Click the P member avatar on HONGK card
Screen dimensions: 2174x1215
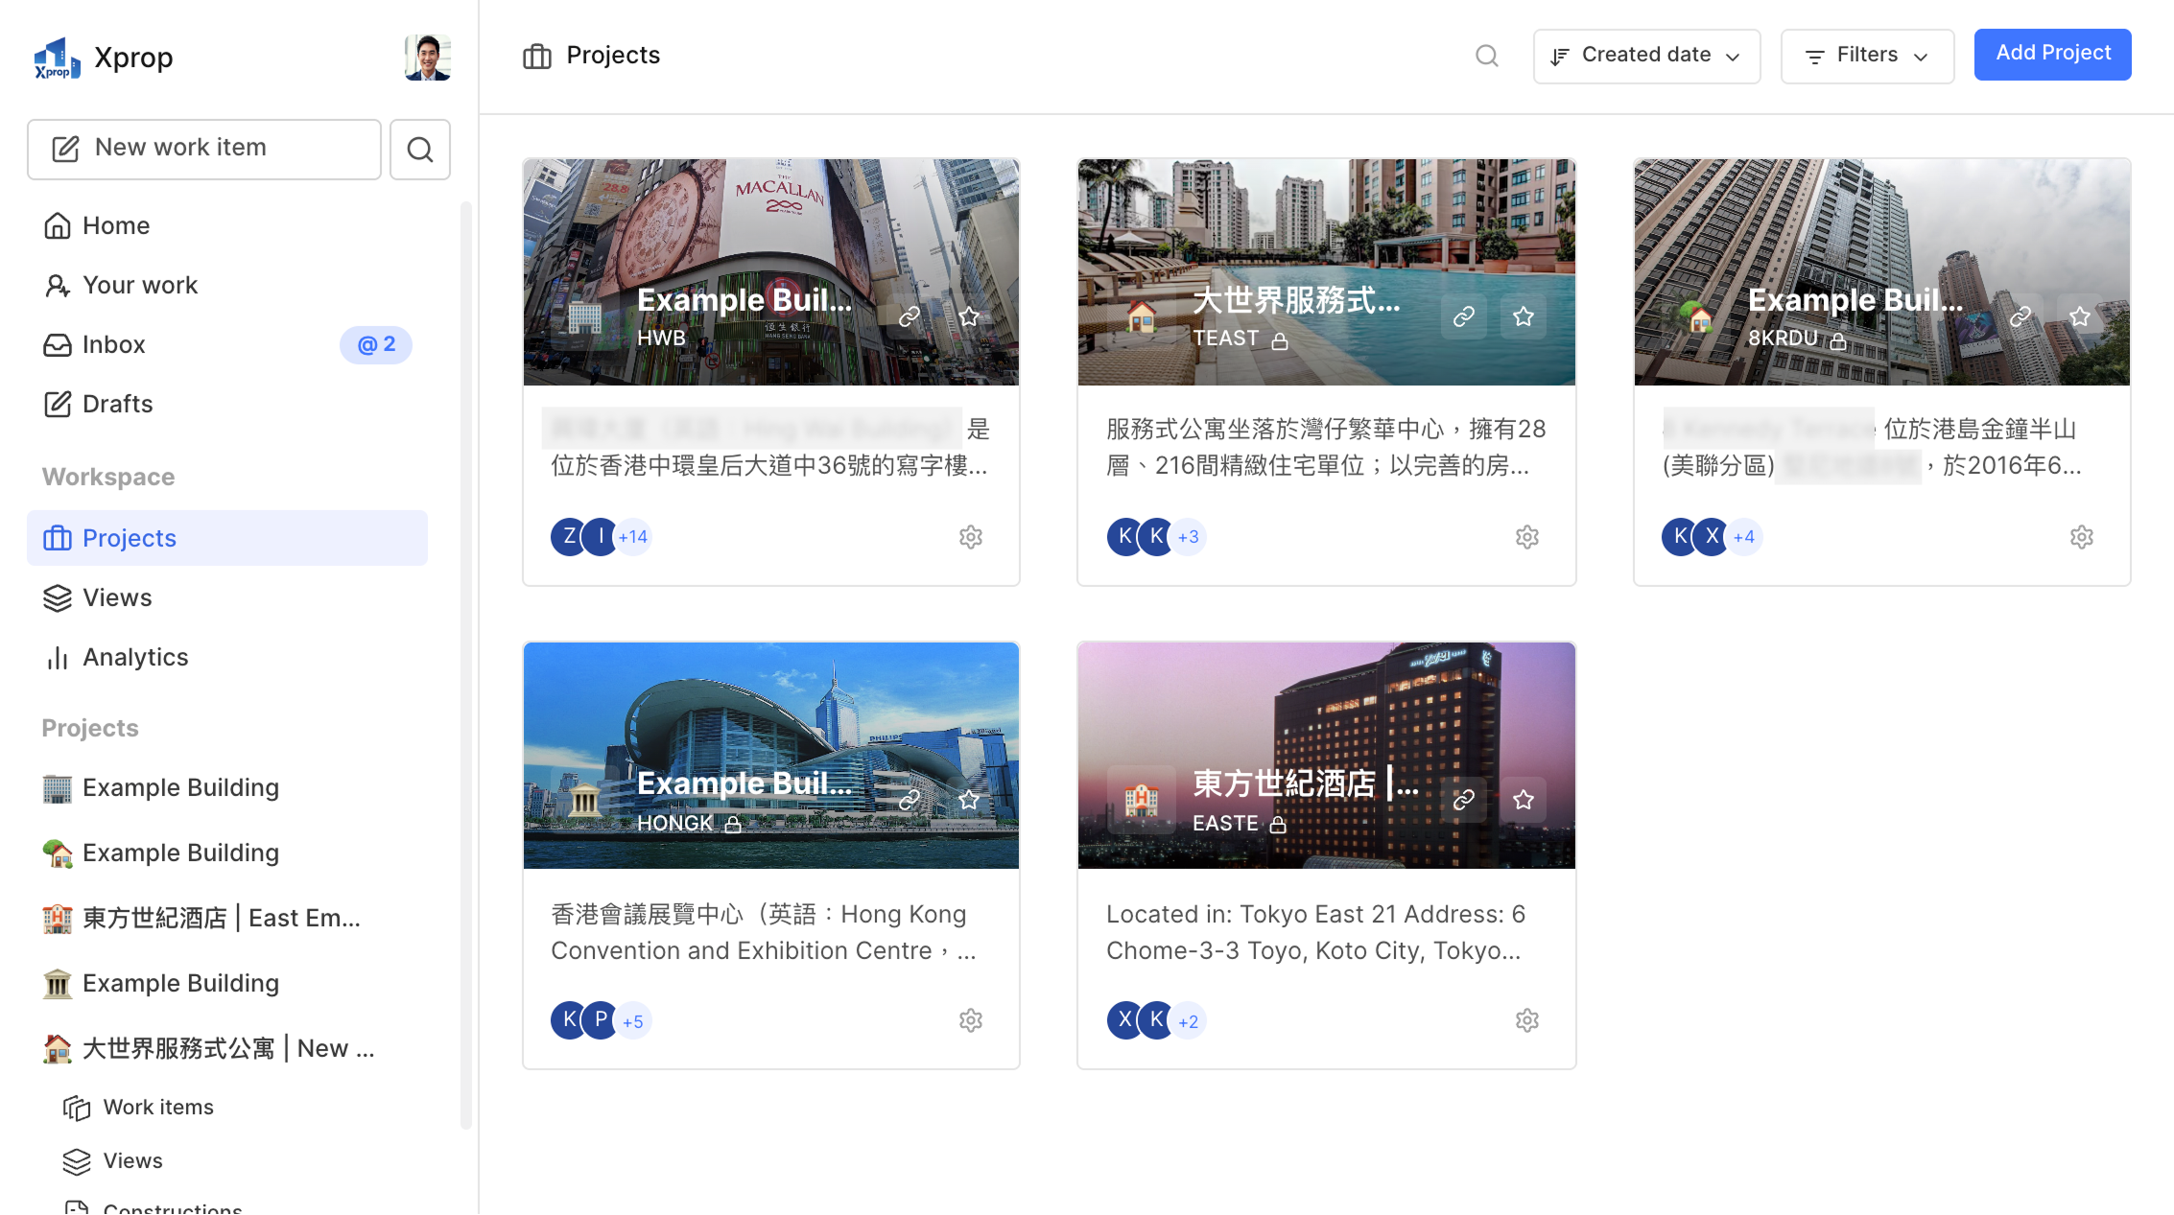pyautogui.click(x=601, y=1019)
